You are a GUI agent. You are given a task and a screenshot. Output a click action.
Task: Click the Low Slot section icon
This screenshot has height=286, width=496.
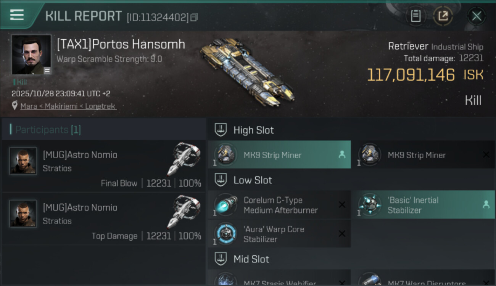[221, 180]
